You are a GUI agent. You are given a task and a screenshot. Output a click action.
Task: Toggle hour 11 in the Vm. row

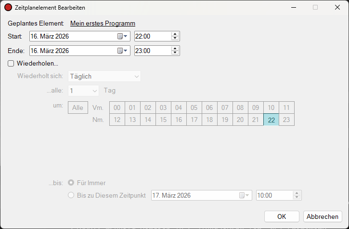(x=286, y=108)
